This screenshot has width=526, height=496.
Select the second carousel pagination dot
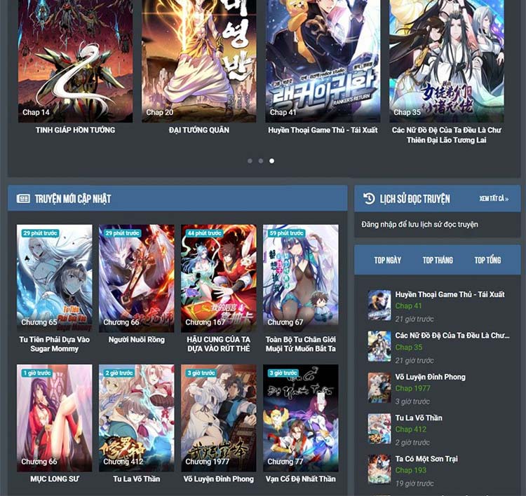click(x=261, y=161)
